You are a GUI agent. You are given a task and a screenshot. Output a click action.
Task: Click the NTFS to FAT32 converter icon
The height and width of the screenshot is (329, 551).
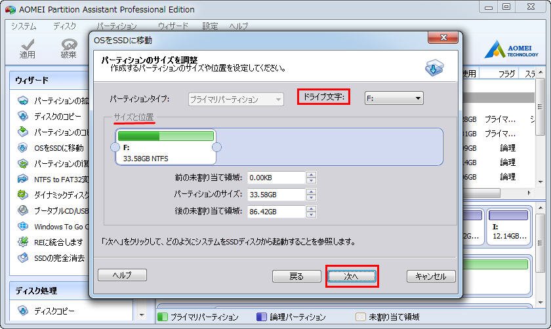[x=23, y=179]
